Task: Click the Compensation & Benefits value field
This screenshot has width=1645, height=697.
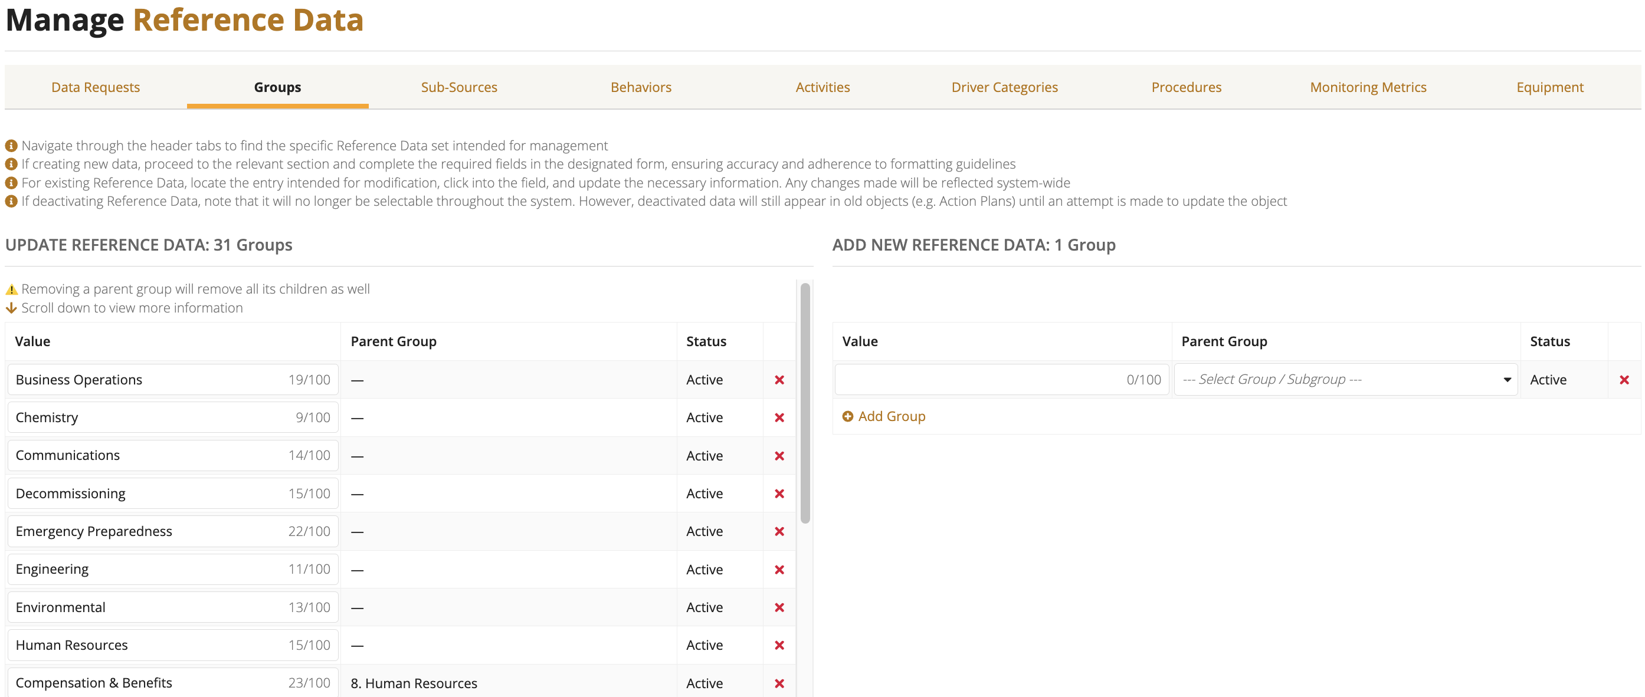Action: (x=173, y=682)
